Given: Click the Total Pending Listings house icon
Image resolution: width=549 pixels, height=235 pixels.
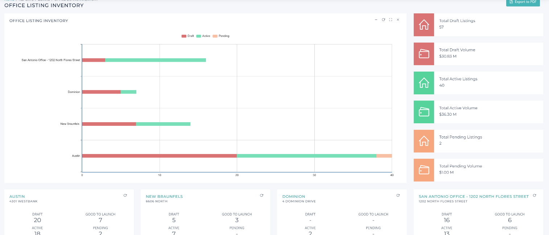Looking at the screenshot, I should 424,141.
